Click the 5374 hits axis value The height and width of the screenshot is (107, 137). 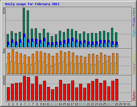point(4,11)
